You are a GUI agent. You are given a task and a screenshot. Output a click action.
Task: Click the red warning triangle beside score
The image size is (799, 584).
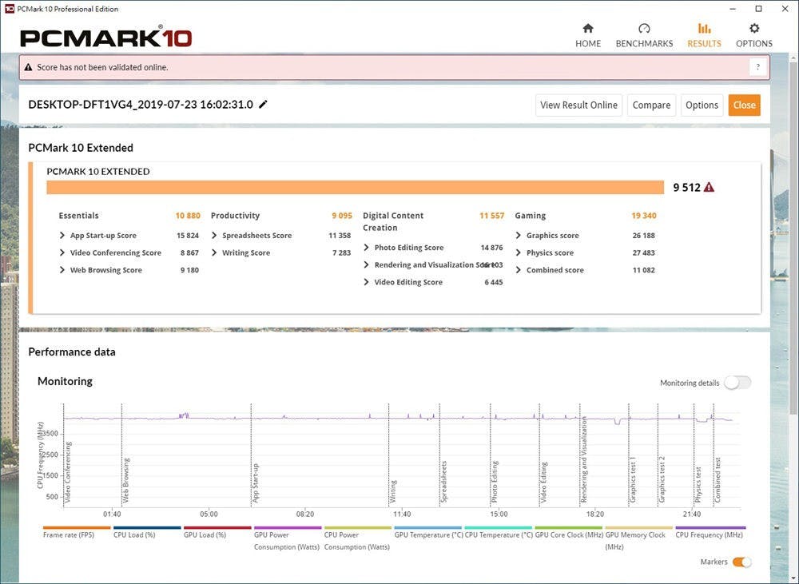click(x=709, y=188)
